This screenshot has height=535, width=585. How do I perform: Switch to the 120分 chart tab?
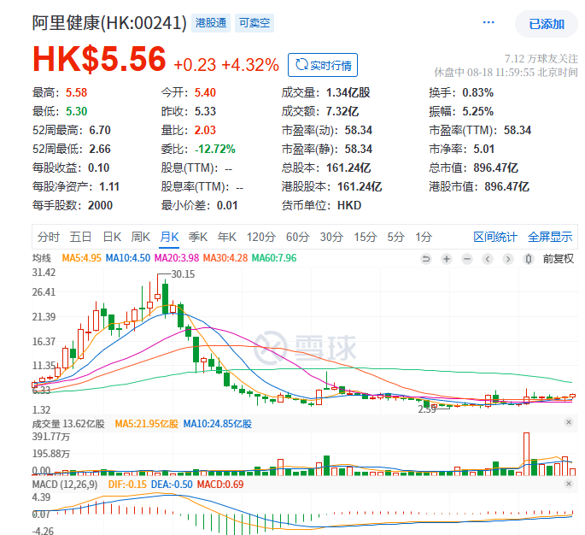pyautogui.click(x=260, y=237)
